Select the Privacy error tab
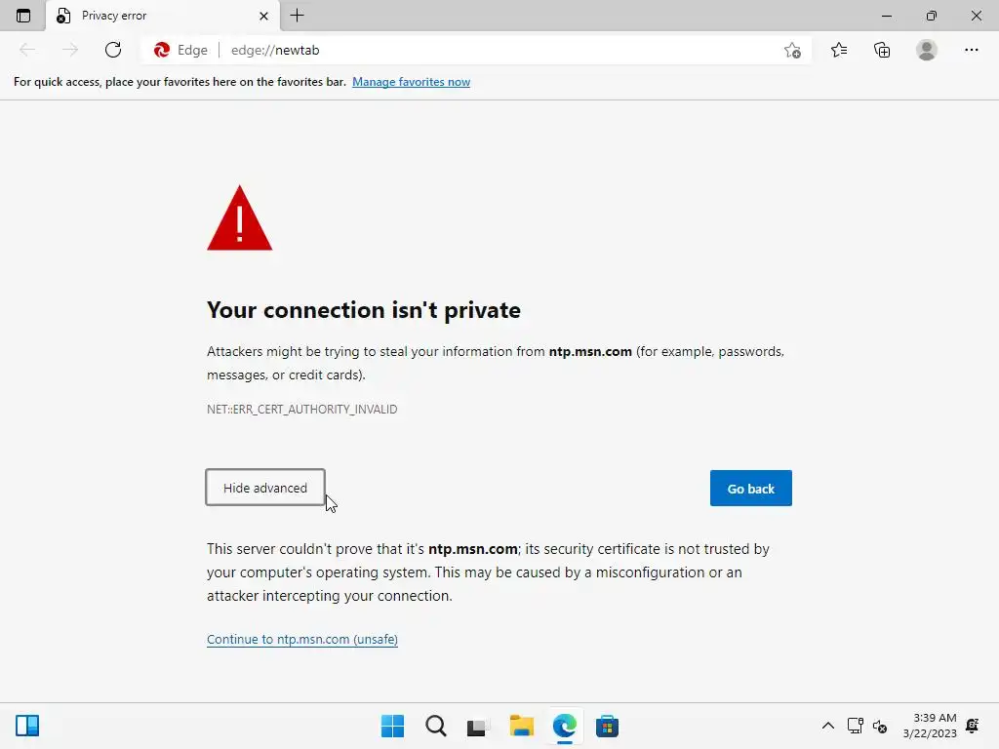Screen dimensions: 999x749 click(x=163, y=16)
